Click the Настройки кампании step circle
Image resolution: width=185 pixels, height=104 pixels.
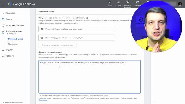pyautogui.click(x=3, y=25)
